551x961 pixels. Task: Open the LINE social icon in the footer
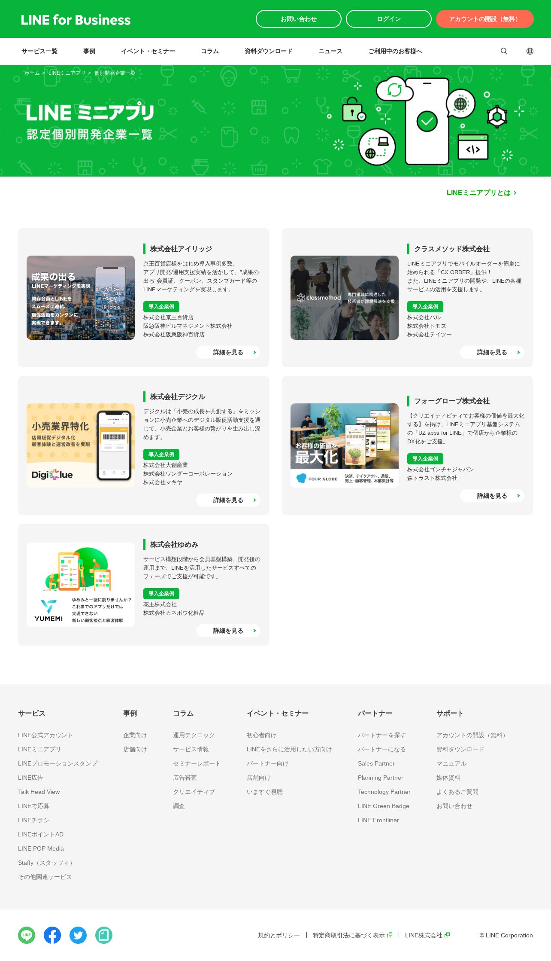click(27, 935)
